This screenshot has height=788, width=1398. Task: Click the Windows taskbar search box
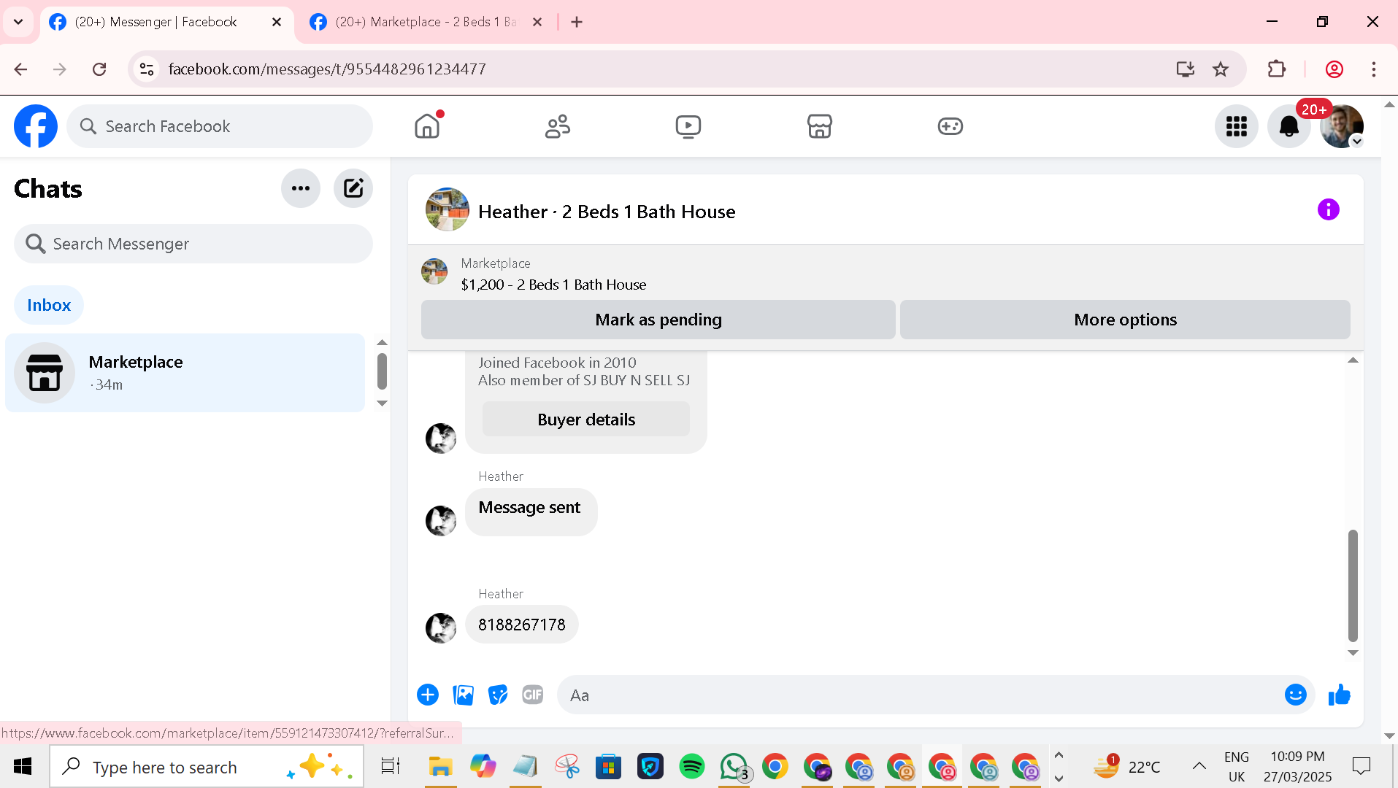click(207, 767)
